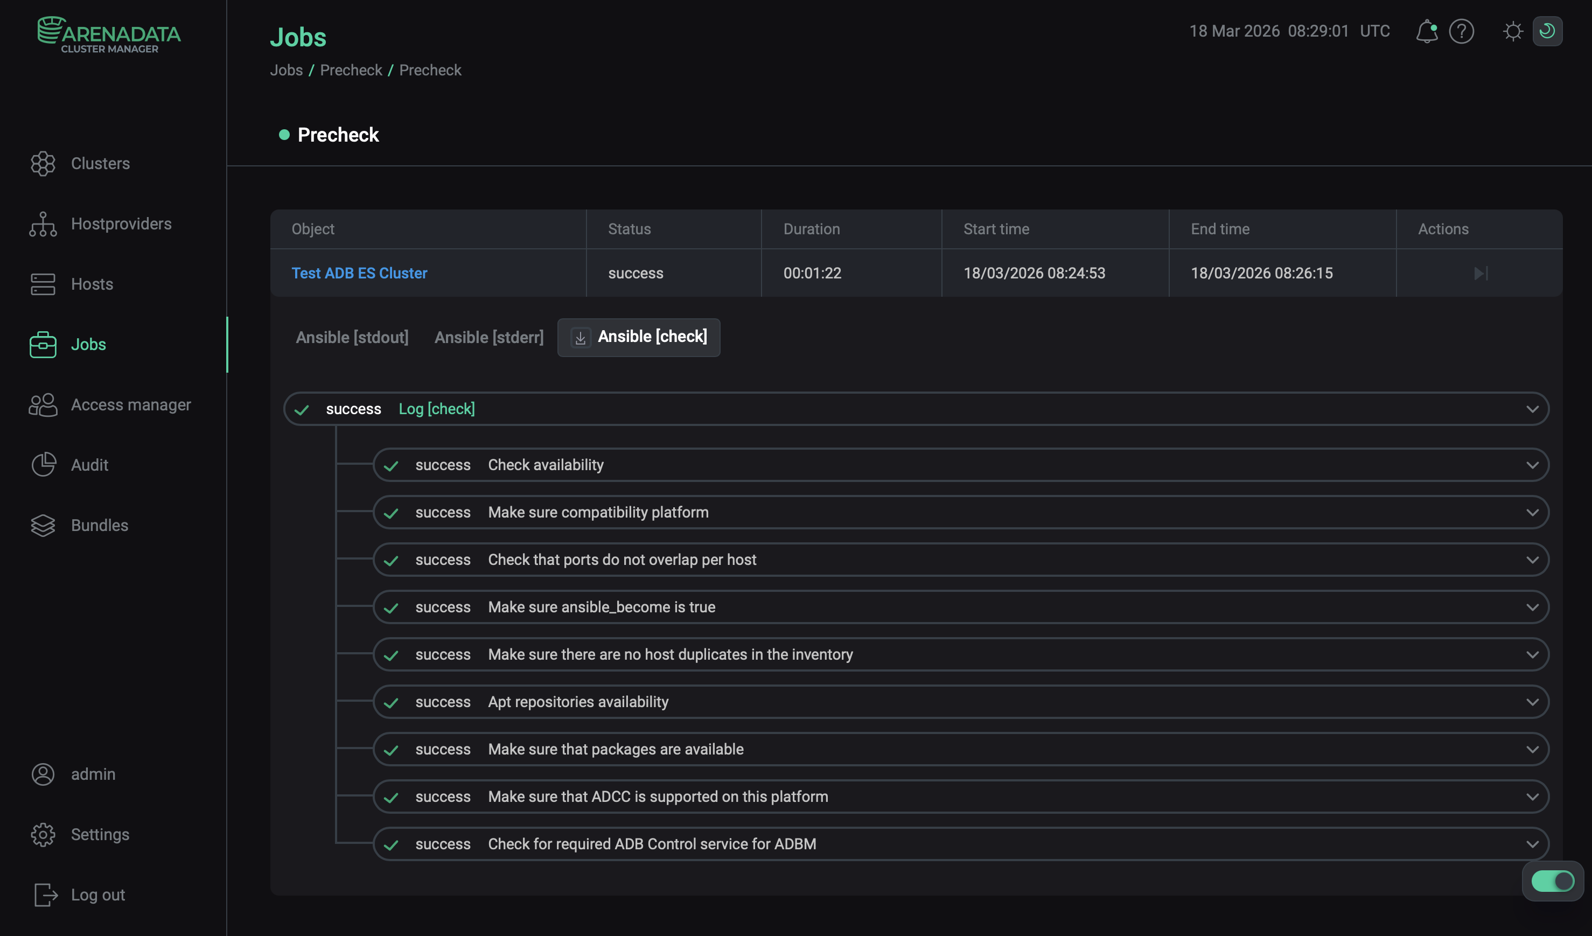Select dark theme moon icon
The image size is (1592, 936).
coord(1547,31)
